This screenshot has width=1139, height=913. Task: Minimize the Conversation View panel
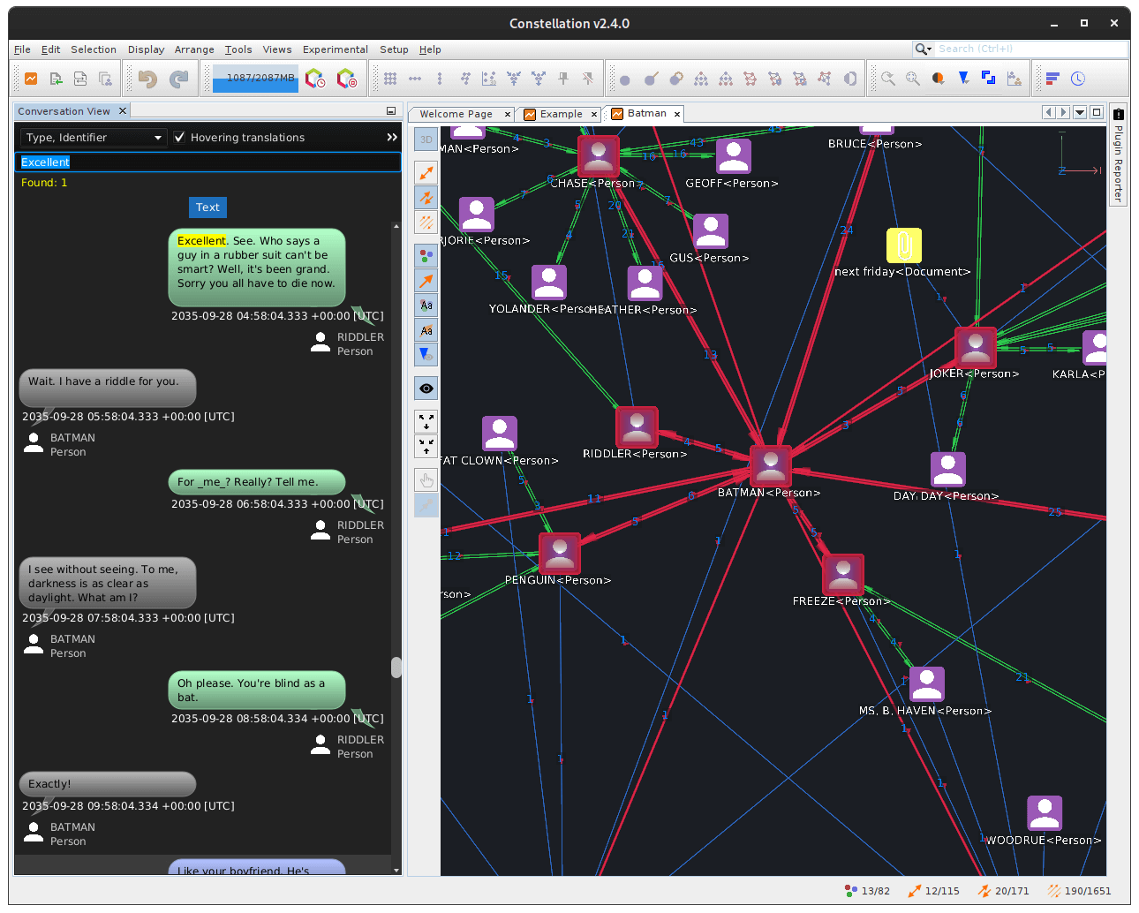(391, 111)
